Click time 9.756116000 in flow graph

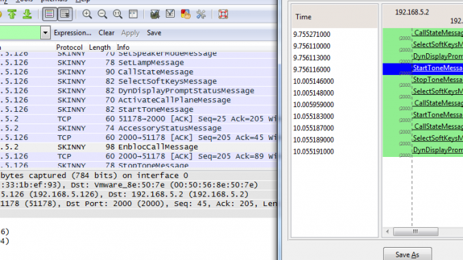point(311,70)
